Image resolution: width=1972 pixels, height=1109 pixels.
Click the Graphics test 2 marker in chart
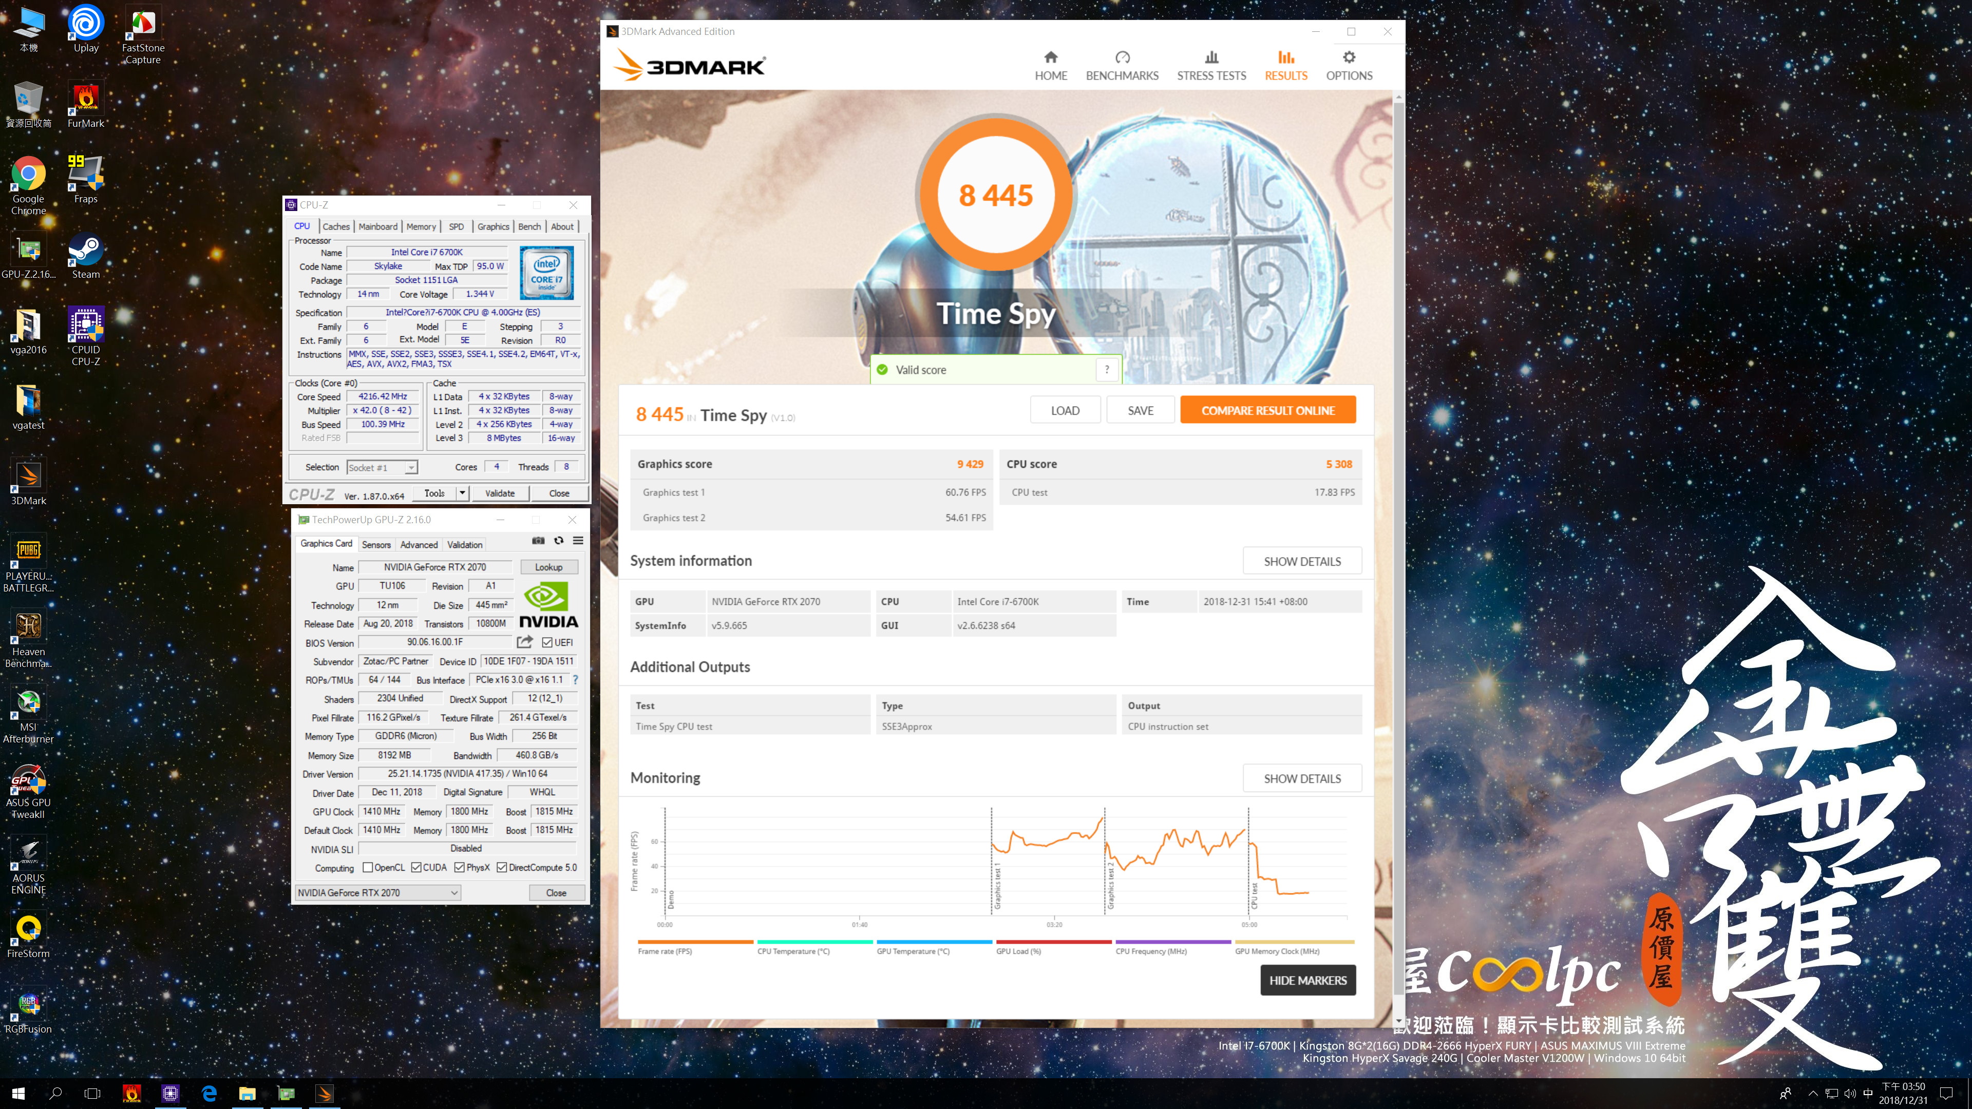(1110, 886)
